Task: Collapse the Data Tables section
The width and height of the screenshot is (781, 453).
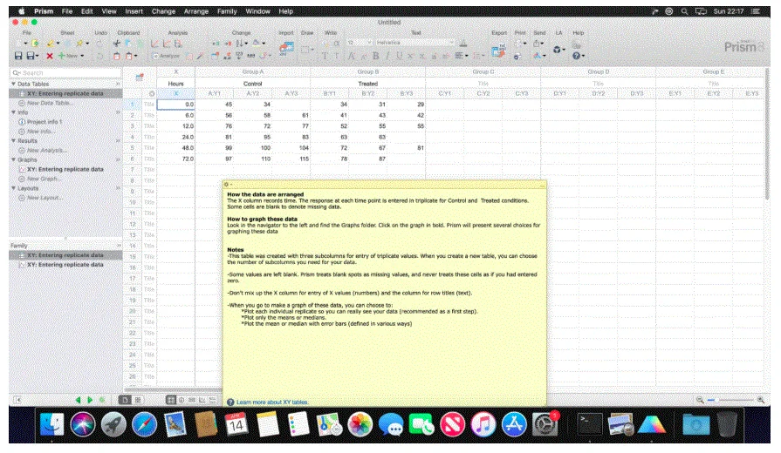Action: pos(13,84)
